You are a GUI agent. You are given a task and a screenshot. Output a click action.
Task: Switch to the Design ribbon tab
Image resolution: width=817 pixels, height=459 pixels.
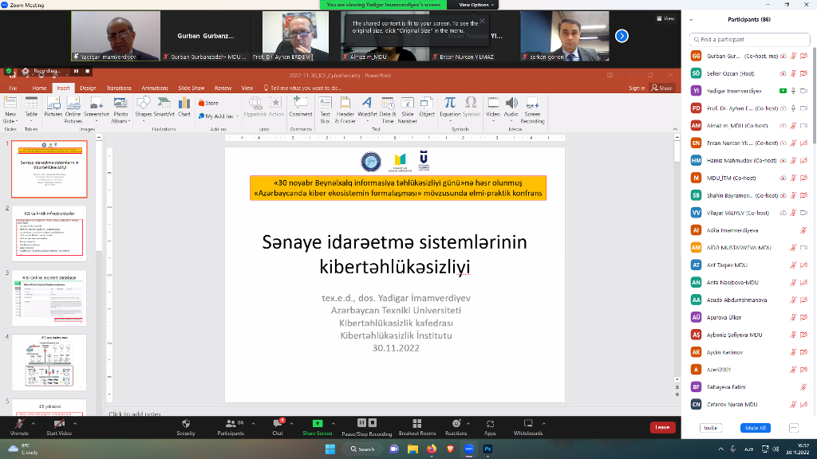[88, 88]
